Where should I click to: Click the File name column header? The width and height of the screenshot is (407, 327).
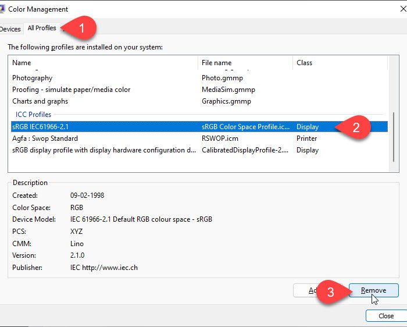[216, 63]
